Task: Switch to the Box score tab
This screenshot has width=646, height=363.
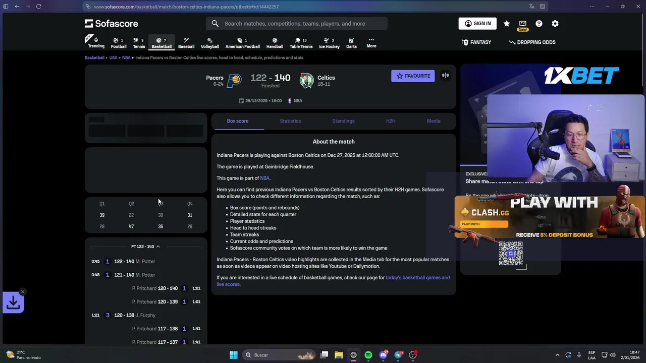Action: 238,121
